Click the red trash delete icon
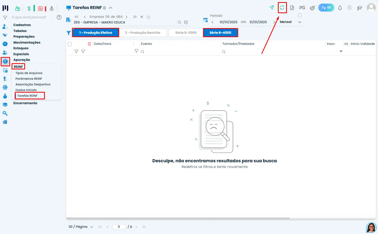This screenshot has height=234, width=378. click(x=89, y=44)
